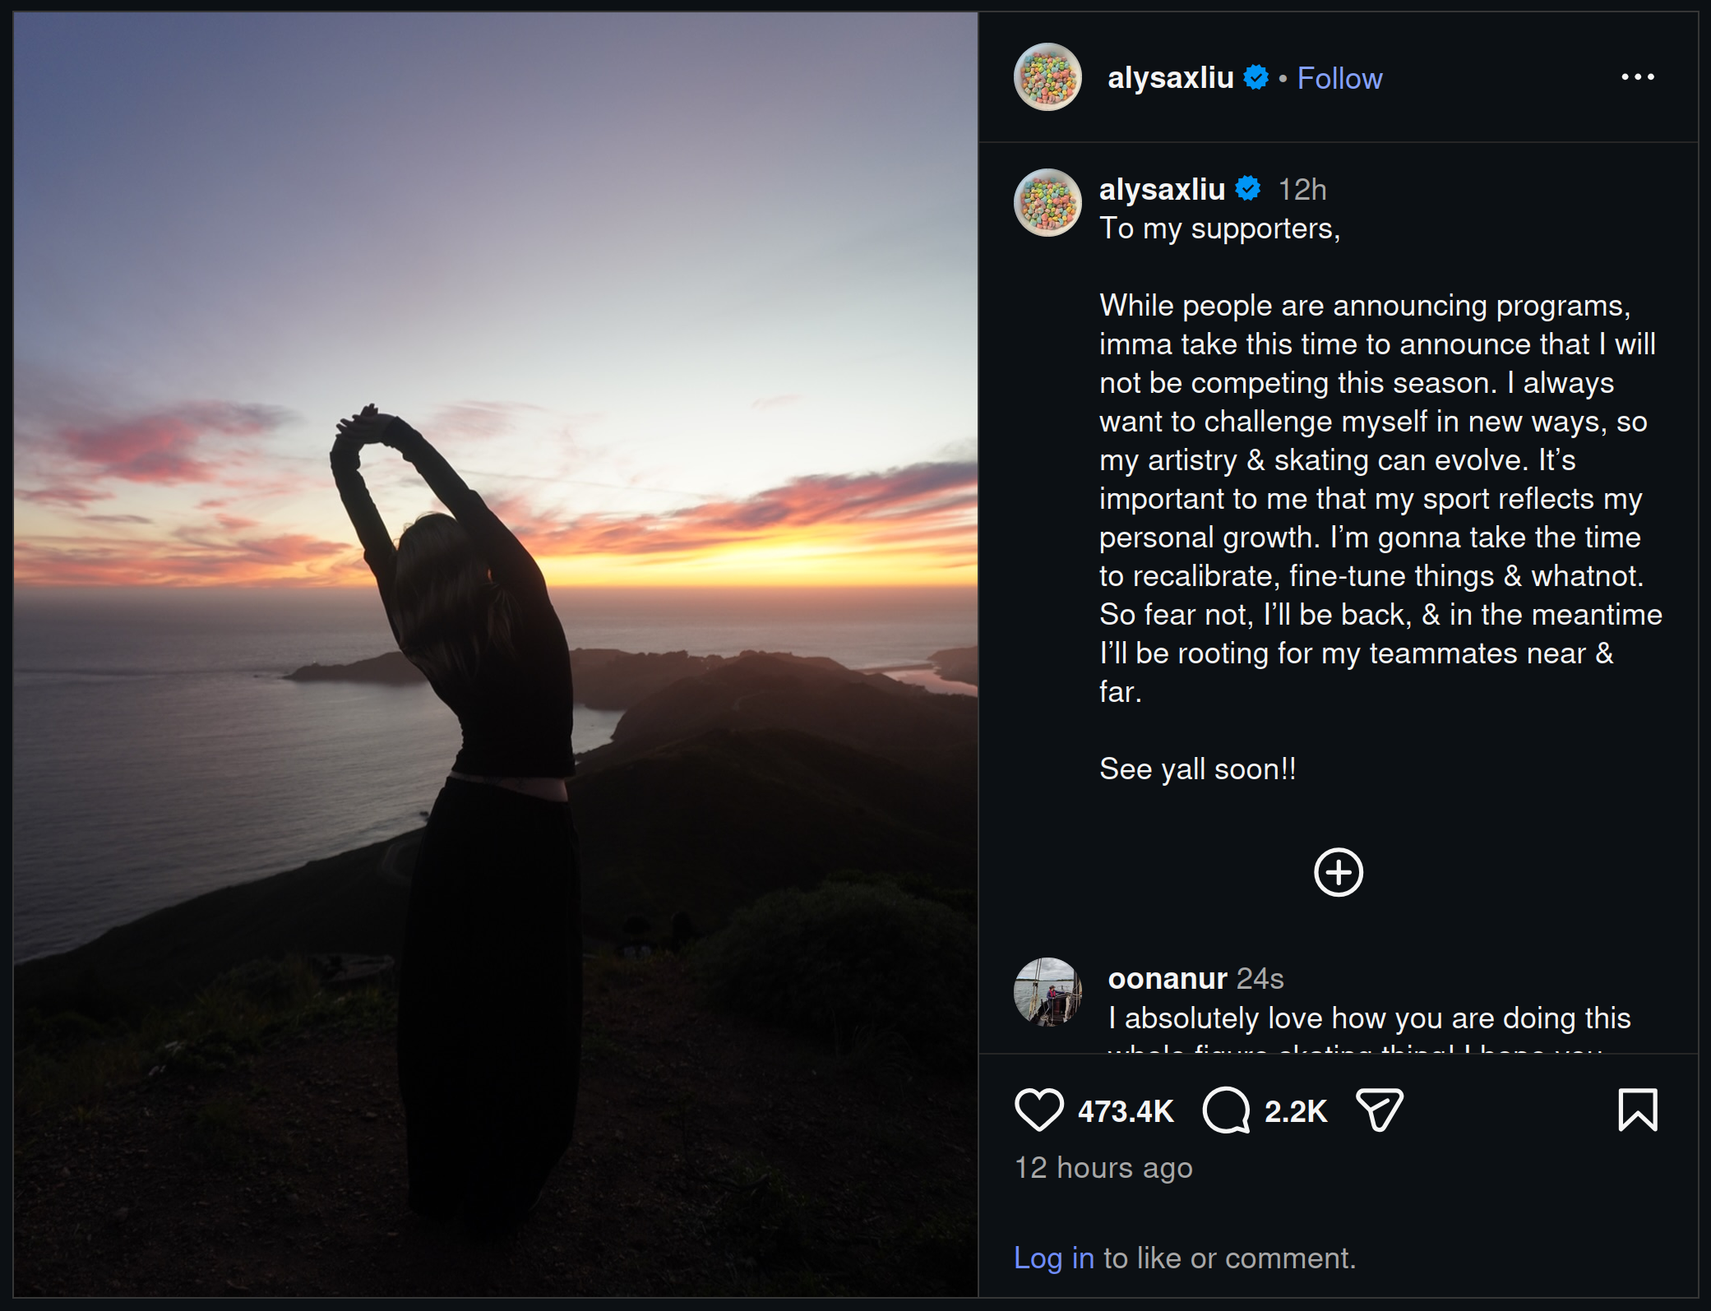Follow the alysaxliu account

point(1339,78)
